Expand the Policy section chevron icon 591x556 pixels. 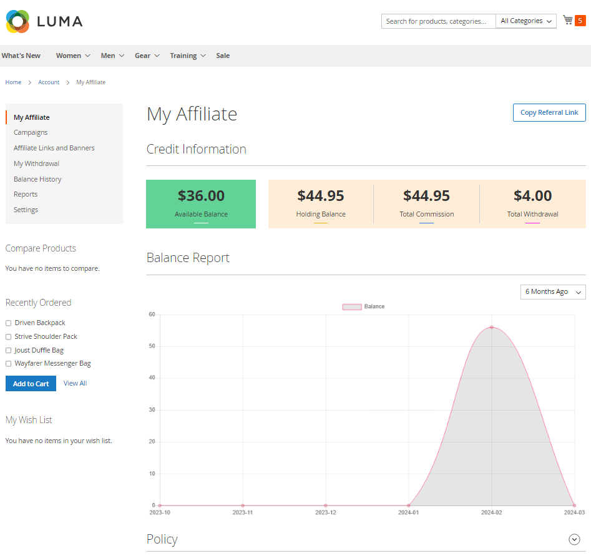574,539
